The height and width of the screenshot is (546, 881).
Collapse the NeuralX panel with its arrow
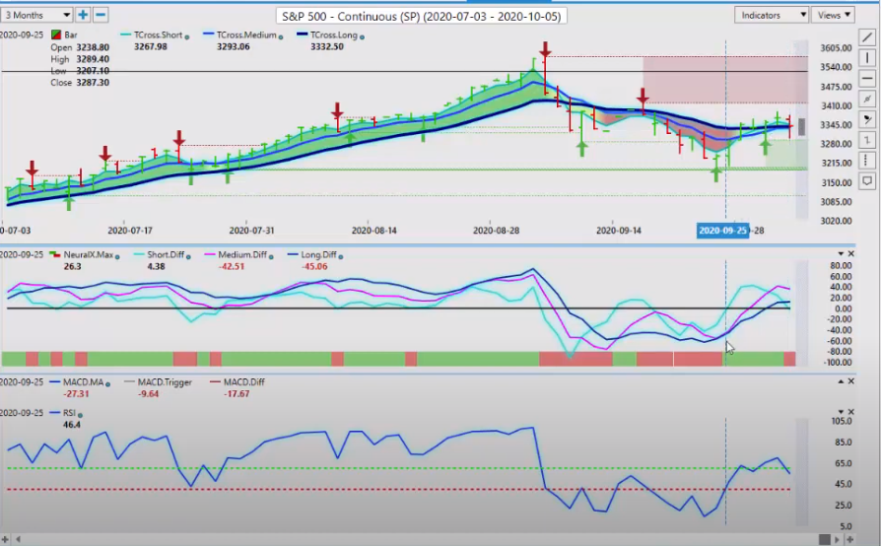[842, 254]
